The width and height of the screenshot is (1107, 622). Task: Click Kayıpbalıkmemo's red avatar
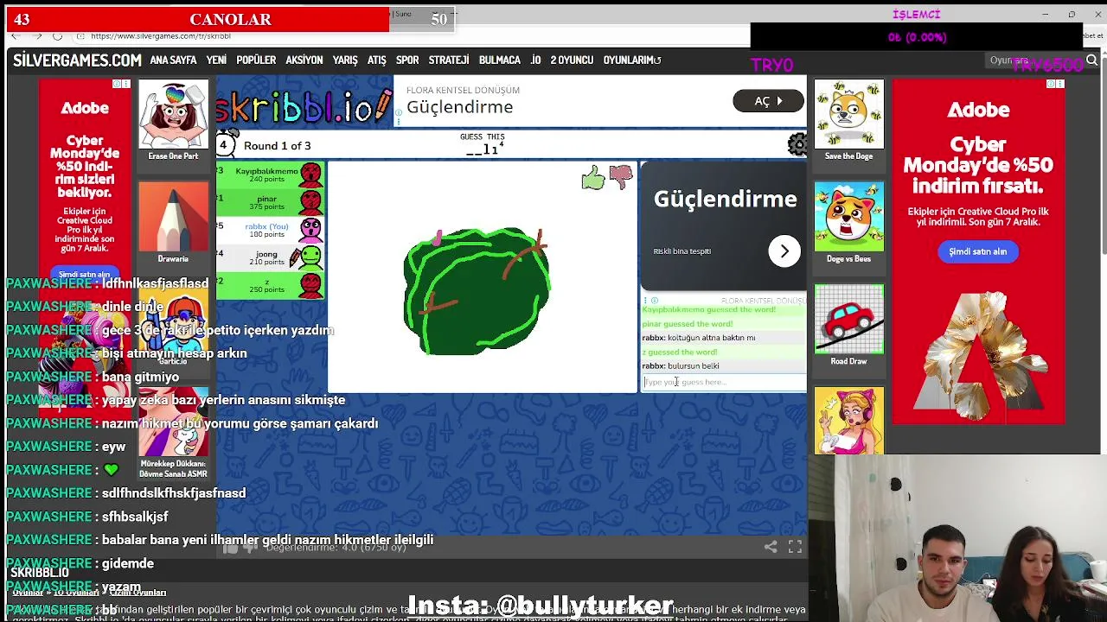pos(310,175)
